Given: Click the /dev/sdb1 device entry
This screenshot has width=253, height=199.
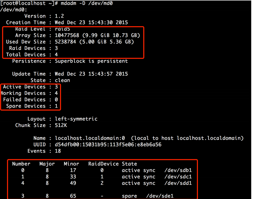Looking at the screenshot, I should click(x=178, y=171).
